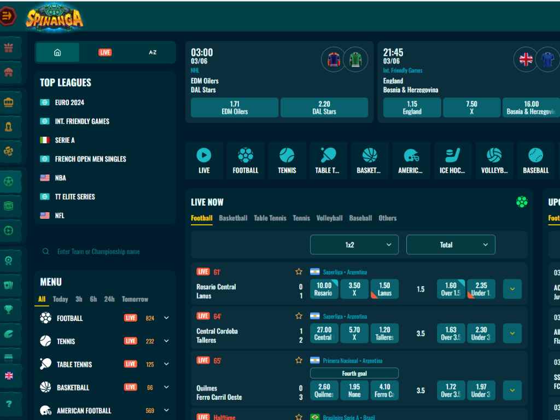The height and width of the screenshot is (420, 560).
Task: Open the slot machine casino sidebar icon
Action: pyautogui.click(x=9, y=102)
